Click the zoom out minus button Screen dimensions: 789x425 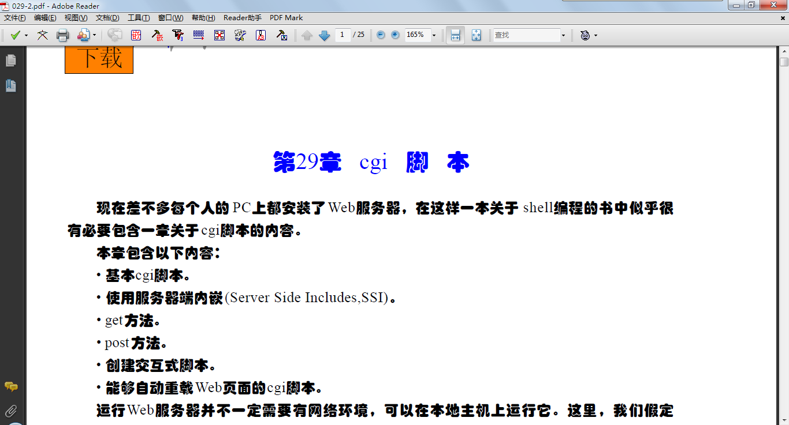click(x=381, y=35)
